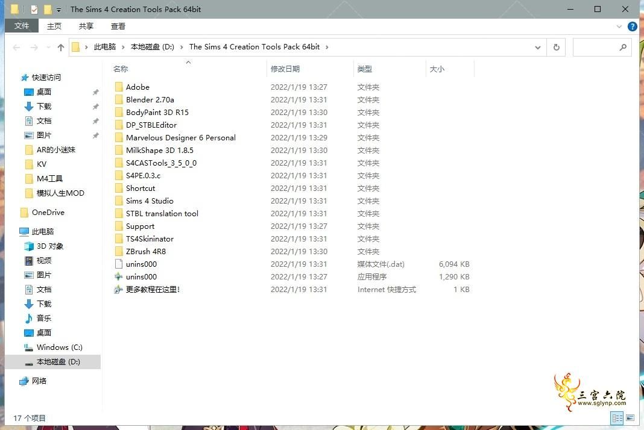Open recent locations dropdown arrow

pos(48,48)
